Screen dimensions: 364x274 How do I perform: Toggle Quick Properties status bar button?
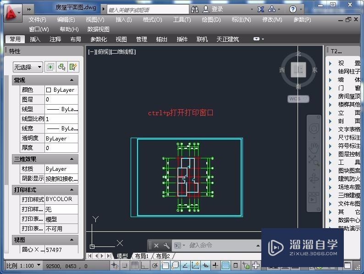click(235, 265)
